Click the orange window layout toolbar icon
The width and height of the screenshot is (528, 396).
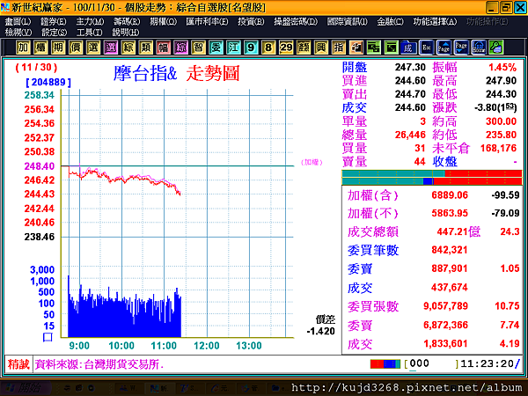tap(356, 48)
